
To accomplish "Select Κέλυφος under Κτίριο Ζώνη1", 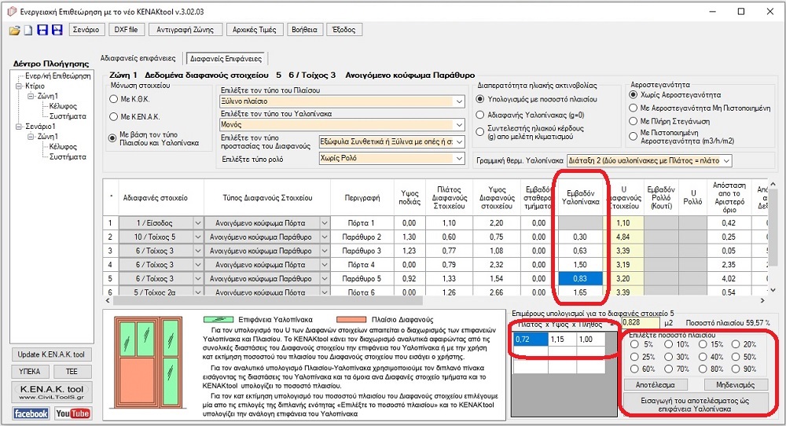I will [63, 106].
